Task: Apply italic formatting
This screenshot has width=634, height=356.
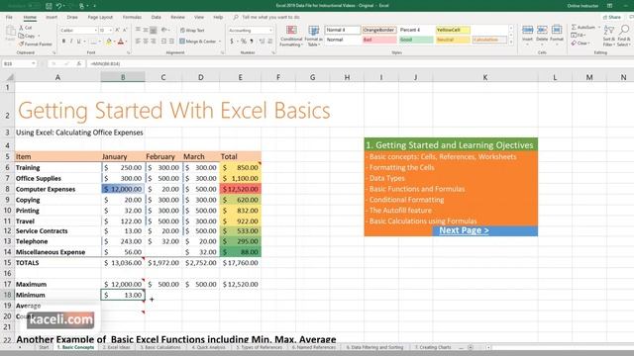Action: pyautogui.click(x=71, y=42)
